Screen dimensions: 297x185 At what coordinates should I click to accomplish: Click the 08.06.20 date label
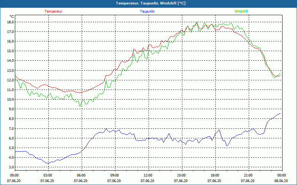click(x=281, y=181)
